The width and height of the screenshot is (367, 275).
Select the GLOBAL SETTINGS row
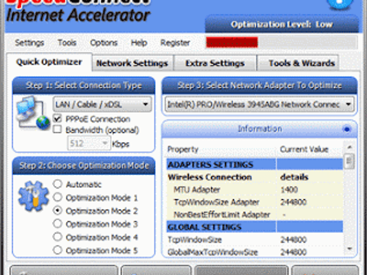pyautogui.click(x=255, y=227)
